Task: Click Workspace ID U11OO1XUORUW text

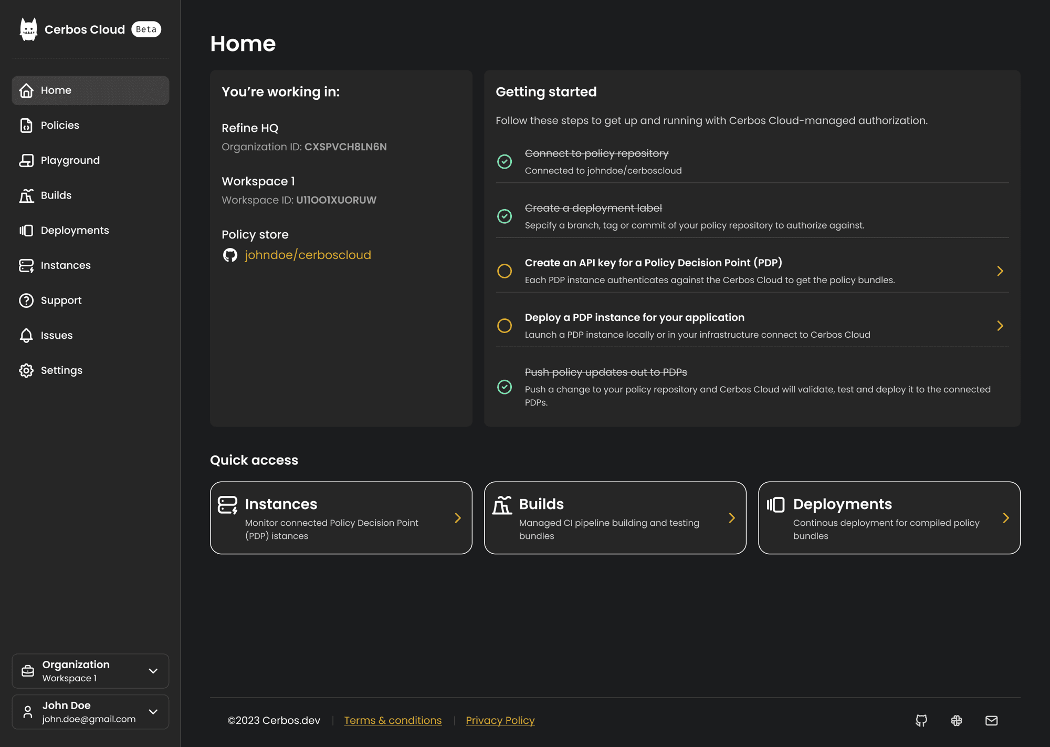Action: pyautogui.click(x=299, y=200)
